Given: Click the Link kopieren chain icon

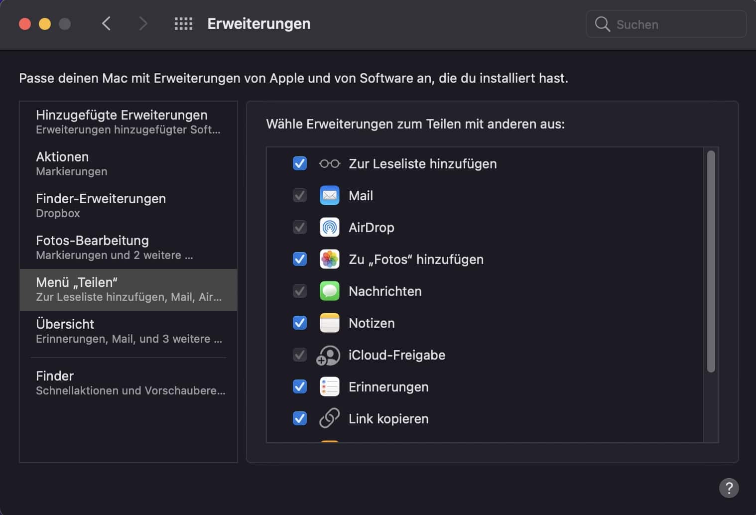Looking at the screenshot, I should coord(329,419).
